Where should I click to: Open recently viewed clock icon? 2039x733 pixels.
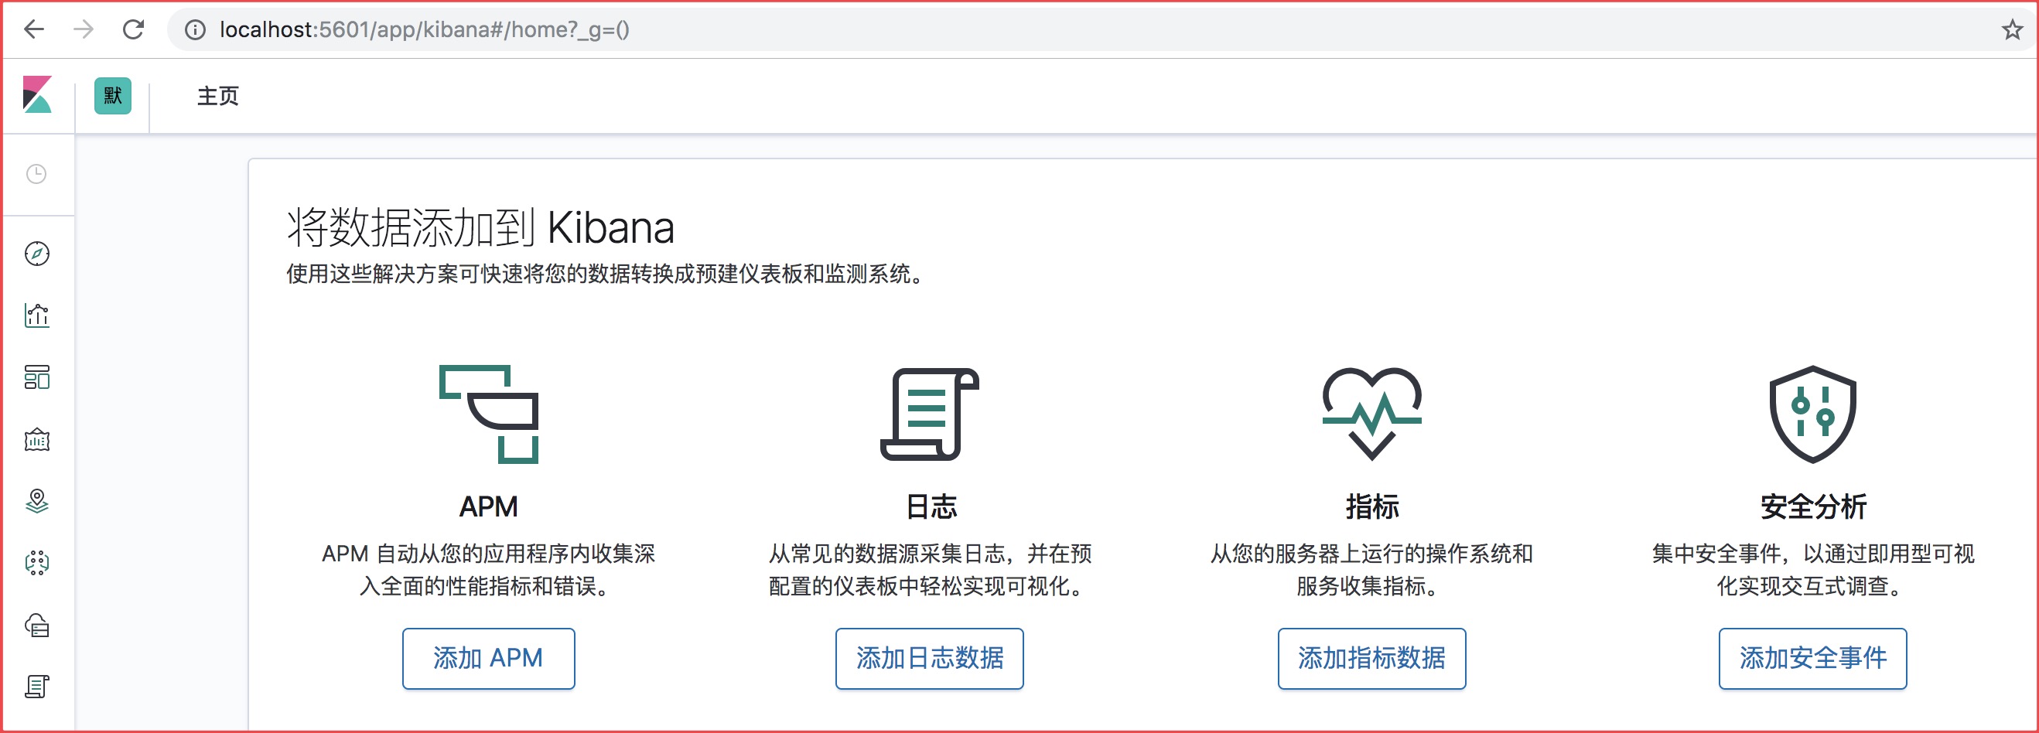(36, 174)
